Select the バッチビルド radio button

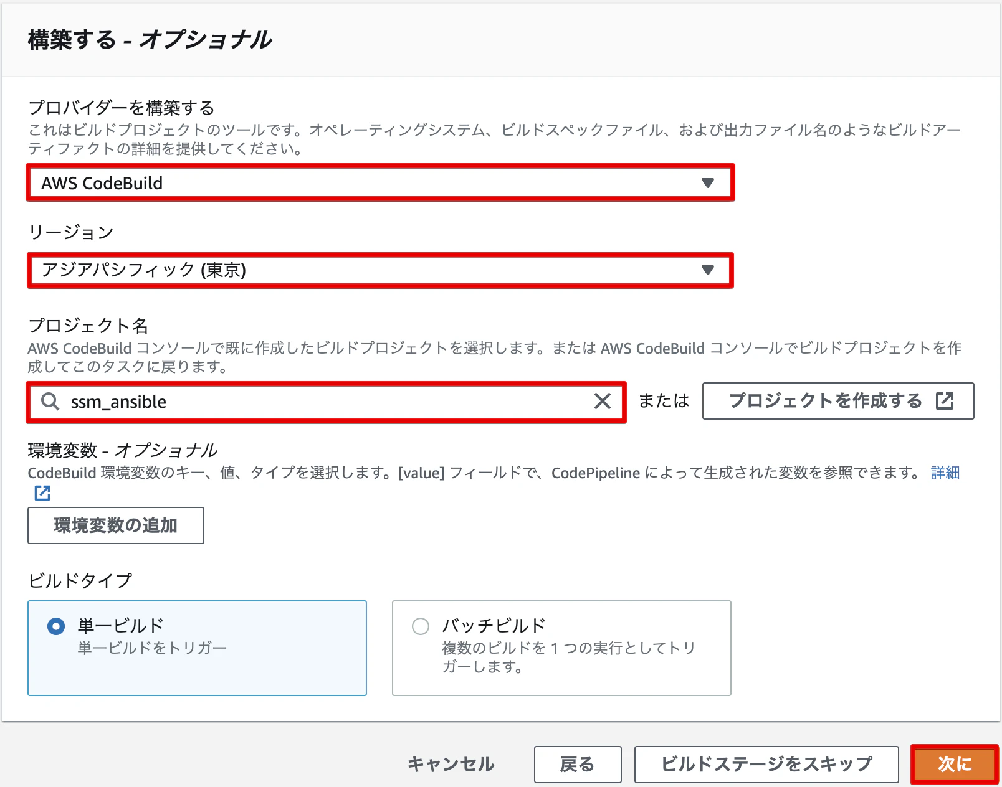click(421, 626)
